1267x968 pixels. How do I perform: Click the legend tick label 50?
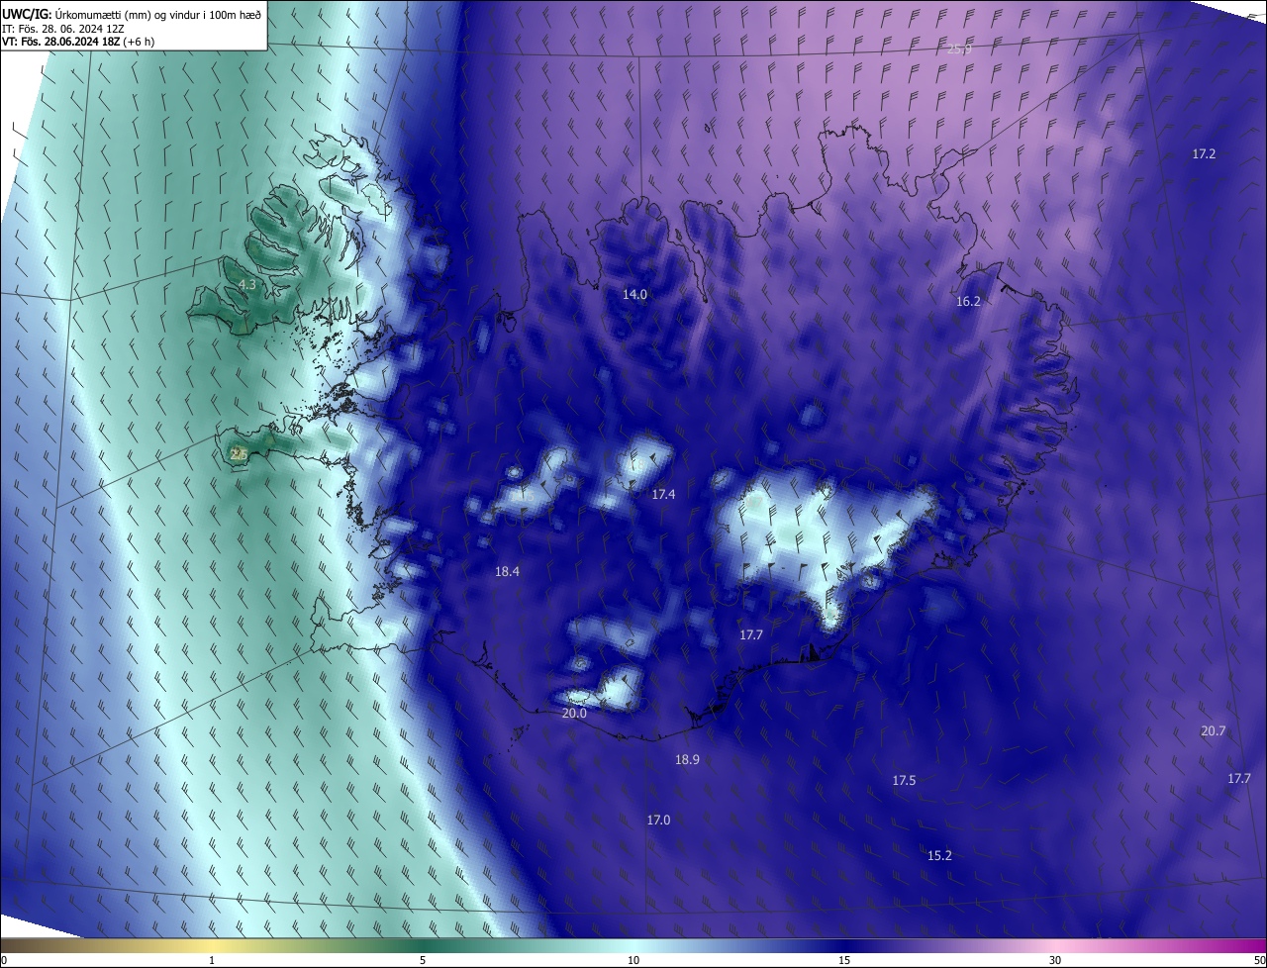1260,961
